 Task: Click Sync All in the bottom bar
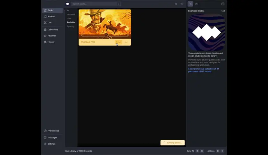[x=190, y=151]
